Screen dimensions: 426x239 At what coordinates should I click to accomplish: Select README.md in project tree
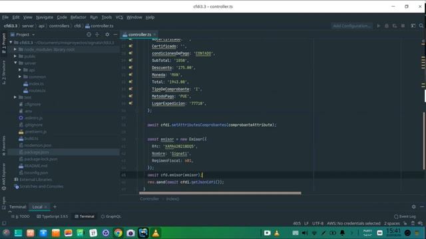coord(35,165)
